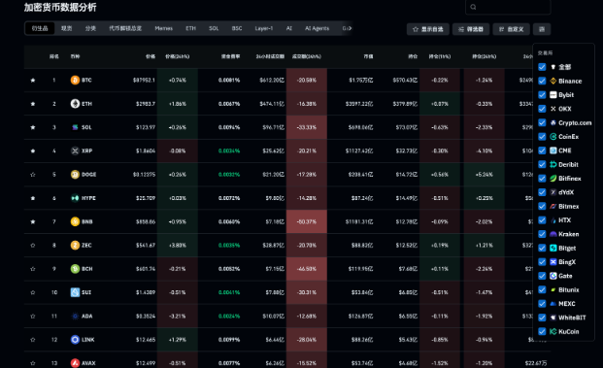Uncheck the Bybit checkbox
The height and width of the screenshot is (368, 603).
coord(542,94)
